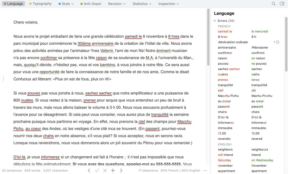Select the Language view tab
Image resolution: width=288 pixels, height=174 pixels.
pos(13,4)
